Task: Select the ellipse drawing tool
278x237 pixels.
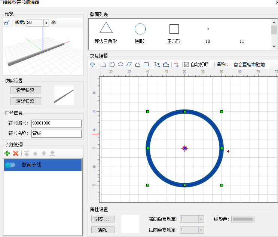Action: (120, 64)
